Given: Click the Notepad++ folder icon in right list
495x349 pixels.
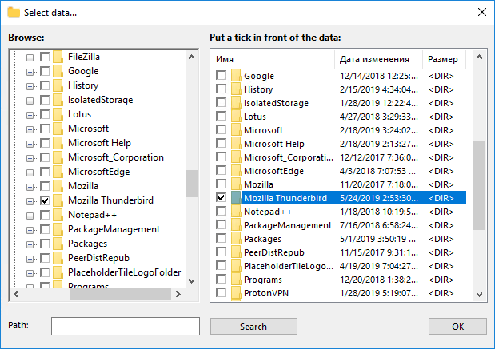Looking at the screenshot, I should [x=236, y=211].
